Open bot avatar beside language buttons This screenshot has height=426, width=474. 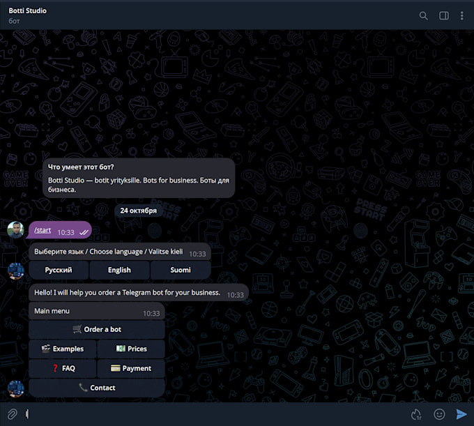pos(16,271)
